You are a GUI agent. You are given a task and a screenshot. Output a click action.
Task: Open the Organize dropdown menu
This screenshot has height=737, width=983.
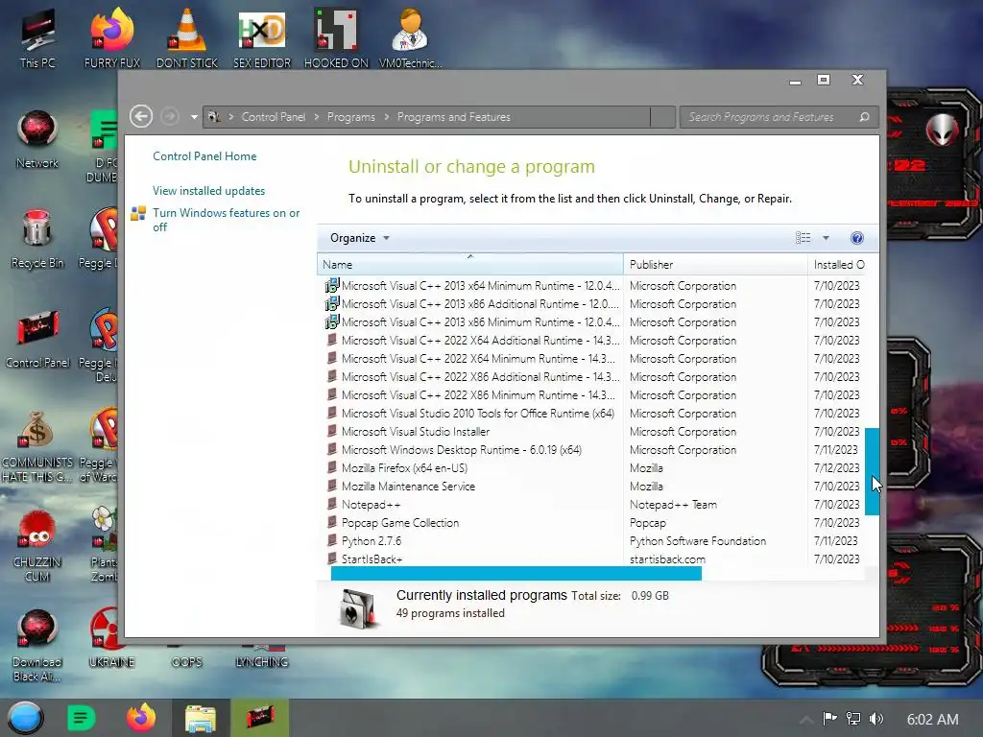point(360,238)
